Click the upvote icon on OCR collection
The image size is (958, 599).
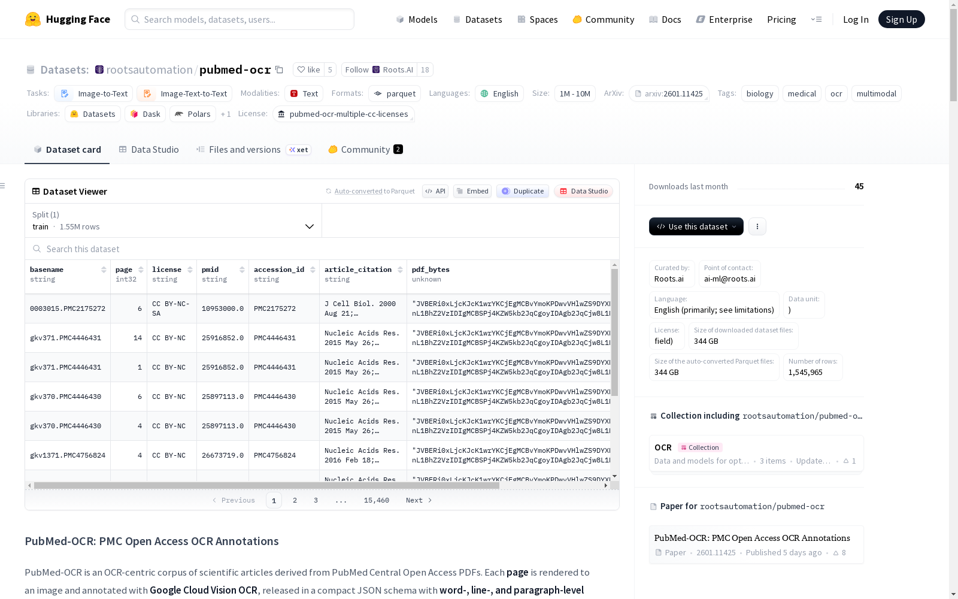(846, 461)
